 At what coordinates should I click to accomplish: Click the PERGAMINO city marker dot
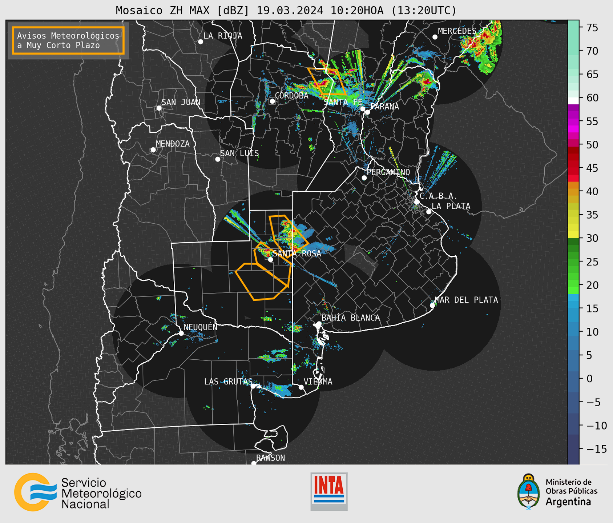364,178
